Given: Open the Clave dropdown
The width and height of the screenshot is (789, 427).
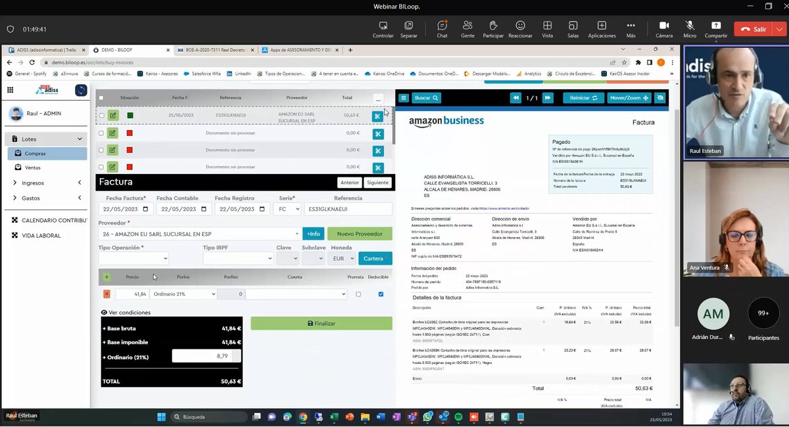Looking at the screenshot, I should (287, 259).
